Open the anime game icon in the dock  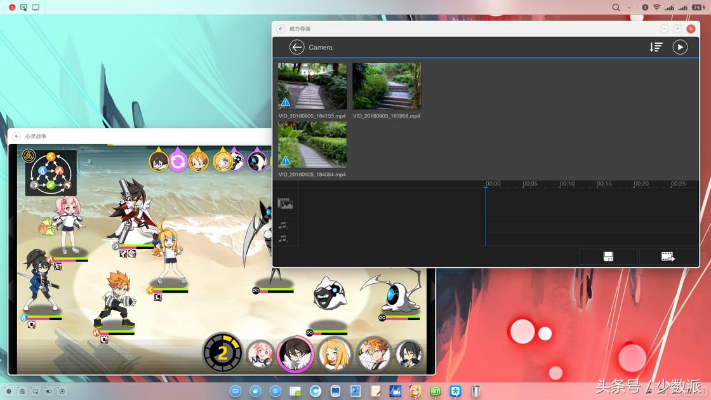click(x=415, y=391)
